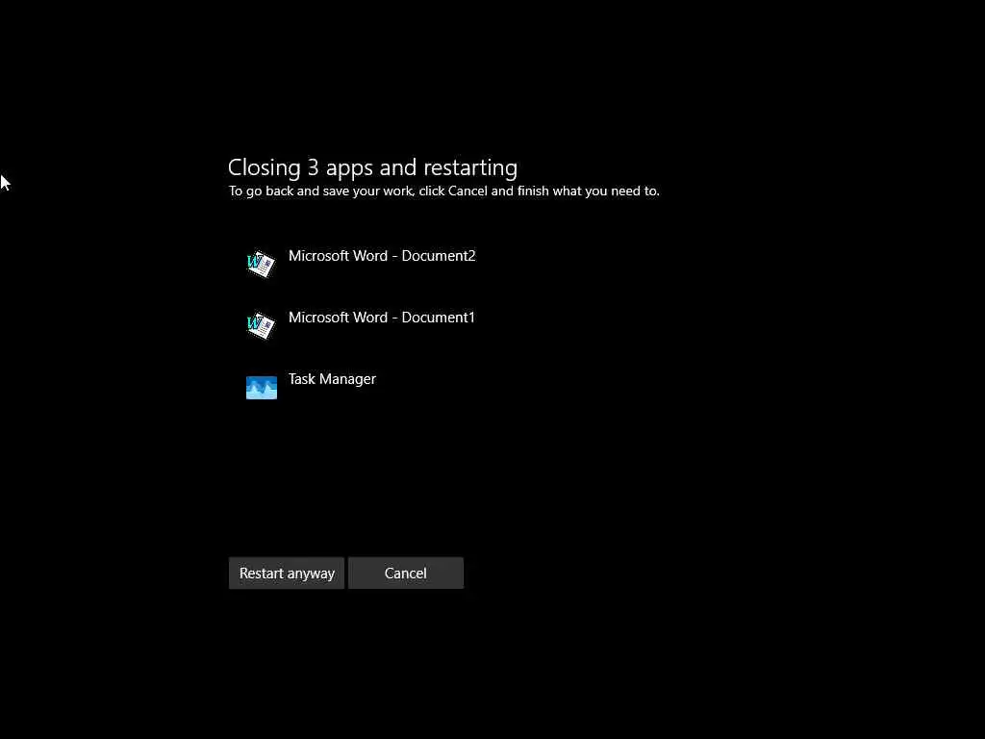Select the Word icon beside Document1

point(261,325)
